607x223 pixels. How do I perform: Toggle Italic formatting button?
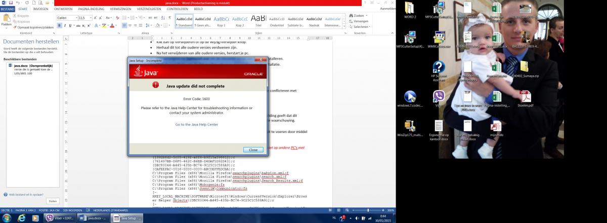65,25
